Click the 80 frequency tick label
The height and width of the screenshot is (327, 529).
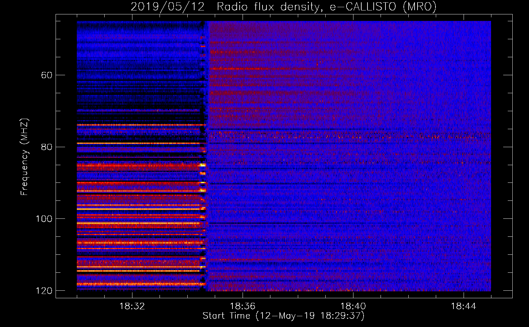47,147
